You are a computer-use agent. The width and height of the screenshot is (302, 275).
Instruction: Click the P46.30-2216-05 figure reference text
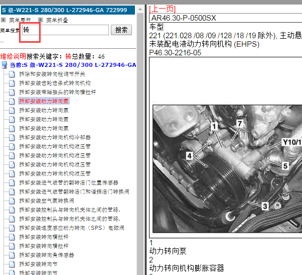[x=175, y=53]
